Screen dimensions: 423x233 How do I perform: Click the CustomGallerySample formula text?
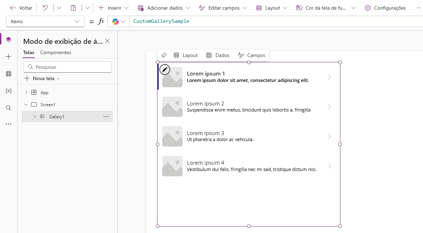coord(161,21)
